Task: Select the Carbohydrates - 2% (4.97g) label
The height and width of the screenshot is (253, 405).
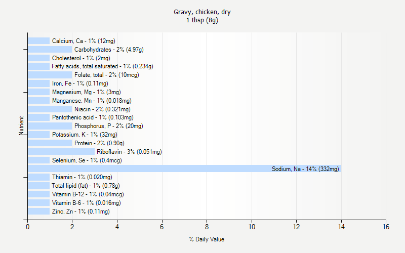Action: (x=109, y=49)
